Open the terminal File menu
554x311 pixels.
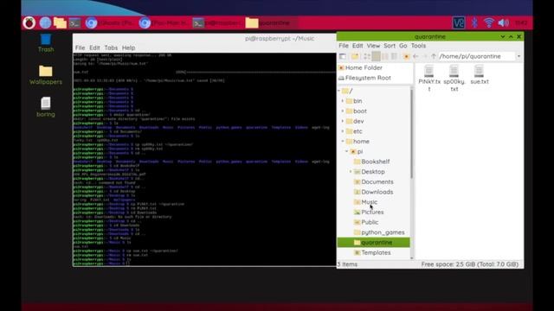(x=80, y=48)
